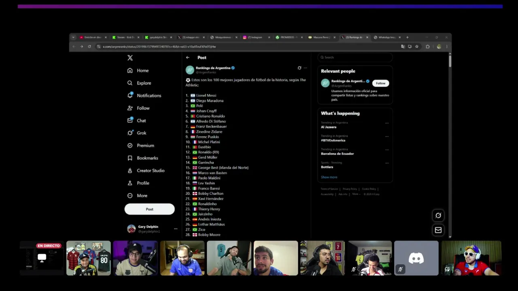Open the tab search dropdown arrow

click(x=73, y=37)
